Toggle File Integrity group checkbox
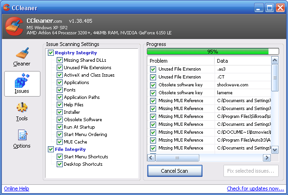The height and width of the screenshot is (195, 288). coord(51,149)
